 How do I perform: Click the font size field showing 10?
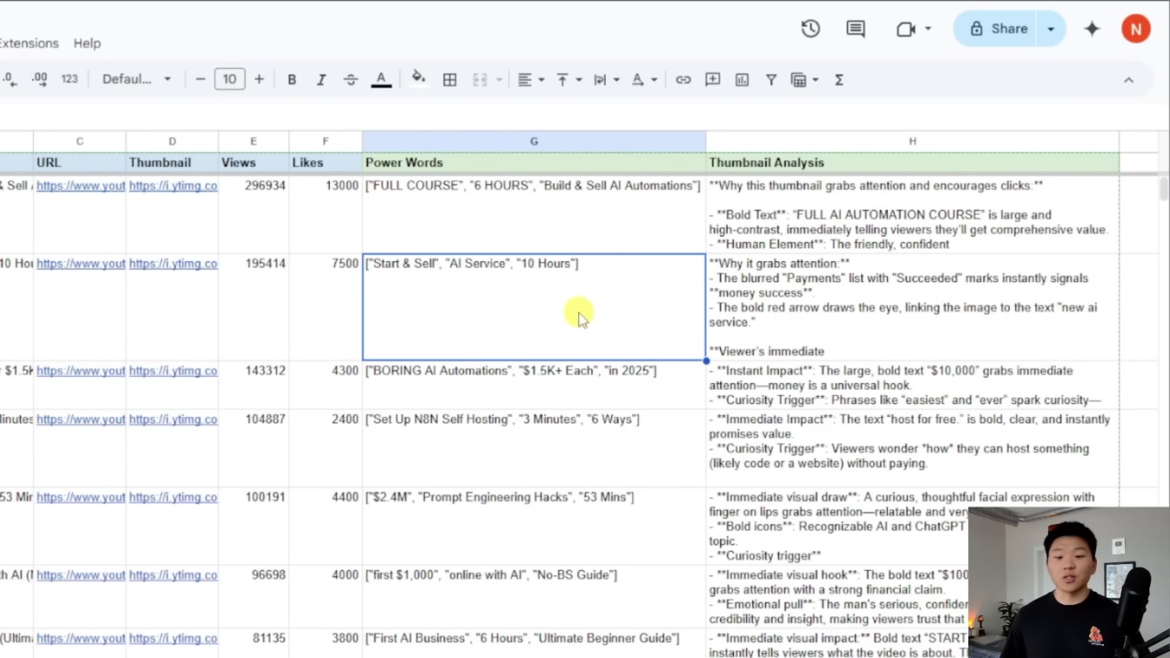(x=230, y=79)
